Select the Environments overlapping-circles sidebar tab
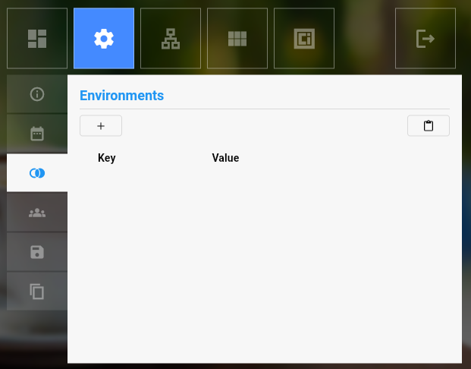The width and height of the screenshot is (471, 369). tap(37, 173)
